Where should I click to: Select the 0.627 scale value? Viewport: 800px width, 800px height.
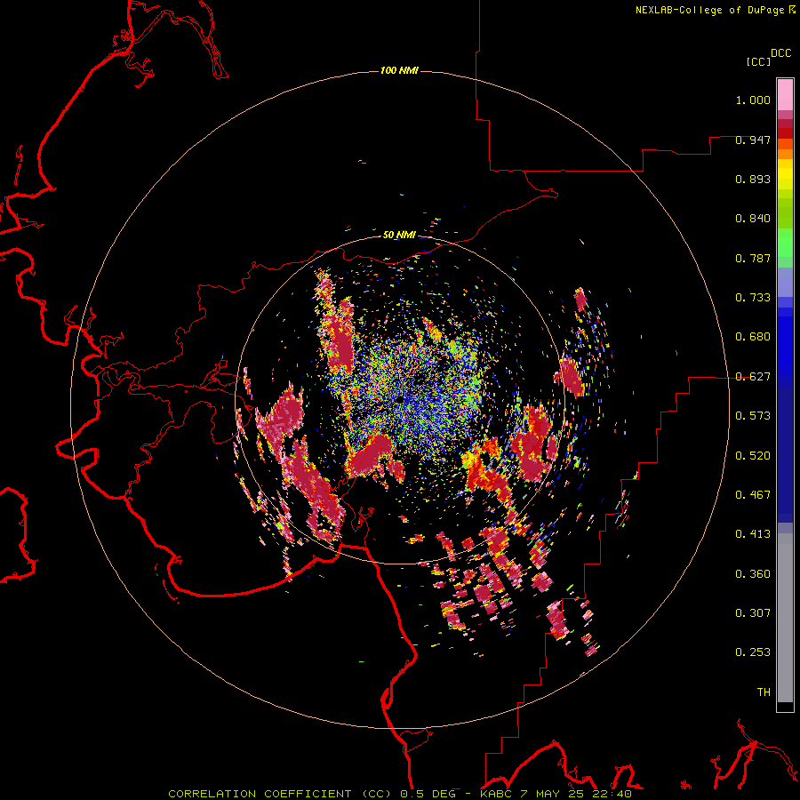tap(753, 377)
